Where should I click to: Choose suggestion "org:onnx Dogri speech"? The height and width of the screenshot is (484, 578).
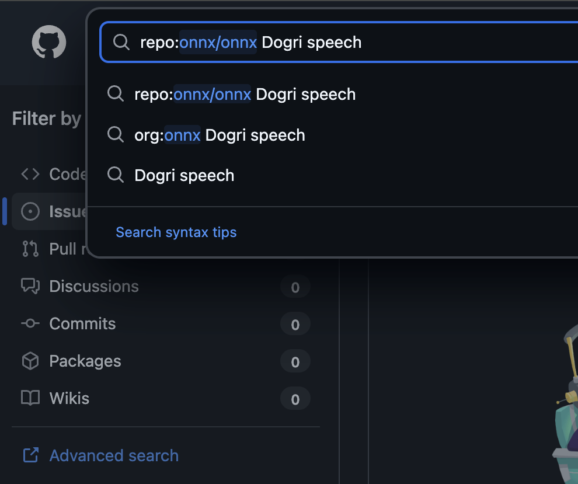click(x=220, y=135)
